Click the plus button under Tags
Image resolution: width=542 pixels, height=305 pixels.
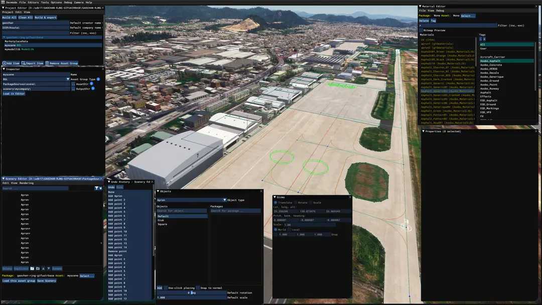tap(484, 39)
